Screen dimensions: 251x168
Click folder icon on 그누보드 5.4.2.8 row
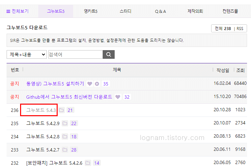tap(65, 137)
